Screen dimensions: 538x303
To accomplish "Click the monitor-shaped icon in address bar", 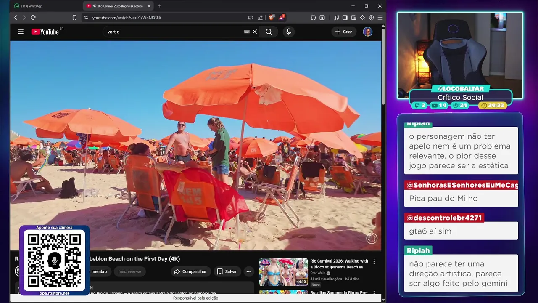I will point(251,18).
